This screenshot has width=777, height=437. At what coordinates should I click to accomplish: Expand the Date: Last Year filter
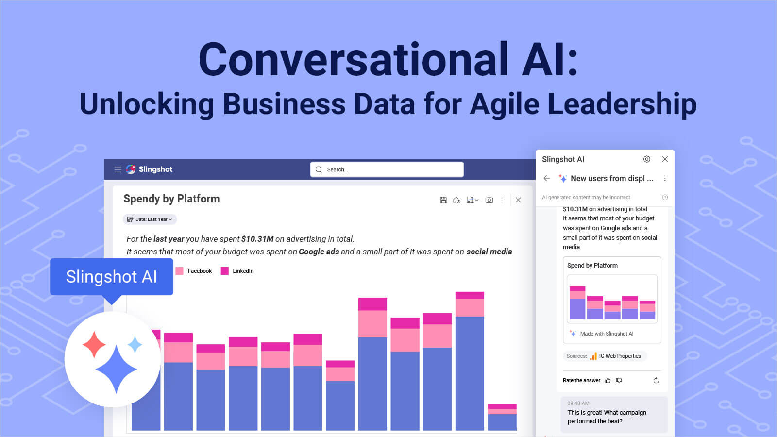(x=150, y=219)
